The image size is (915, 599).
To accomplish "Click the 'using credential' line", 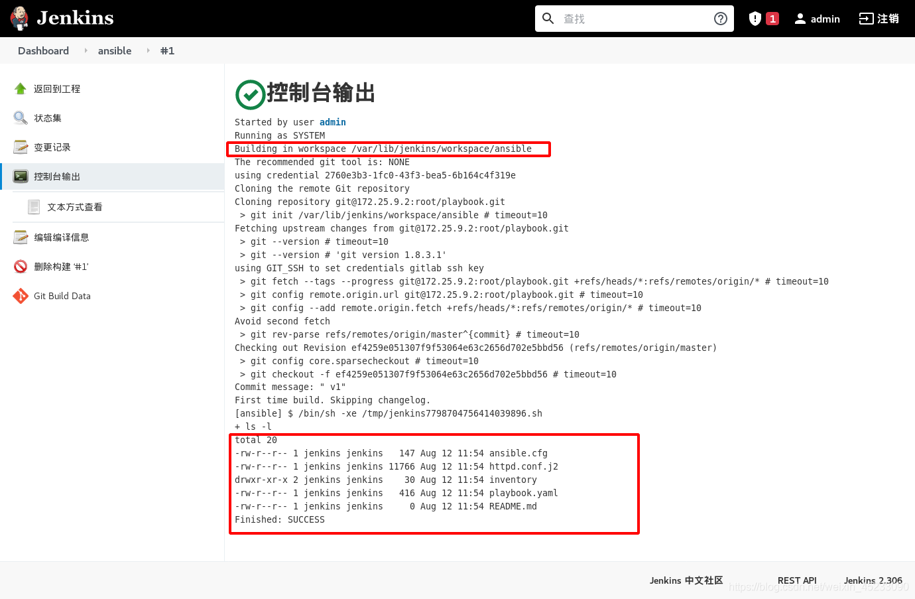I will [x=375, y=175].
